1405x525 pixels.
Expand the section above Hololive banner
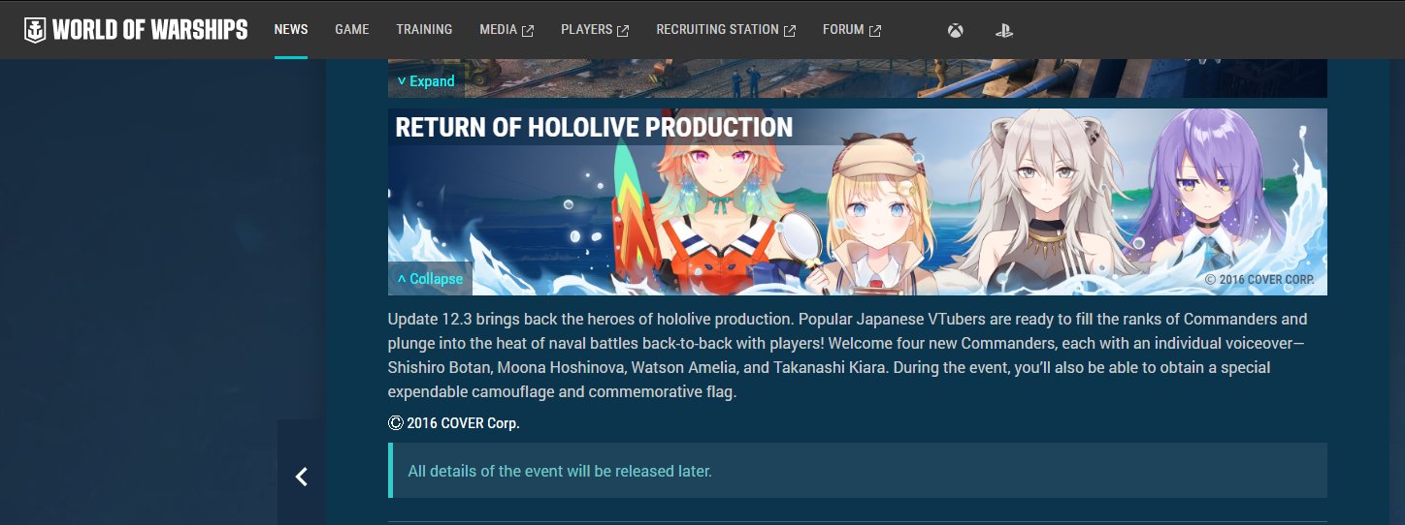(426, 81)
